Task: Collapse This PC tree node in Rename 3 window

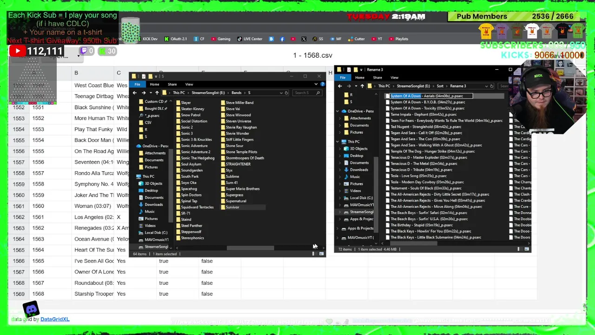Action: [x=338, y=141]
